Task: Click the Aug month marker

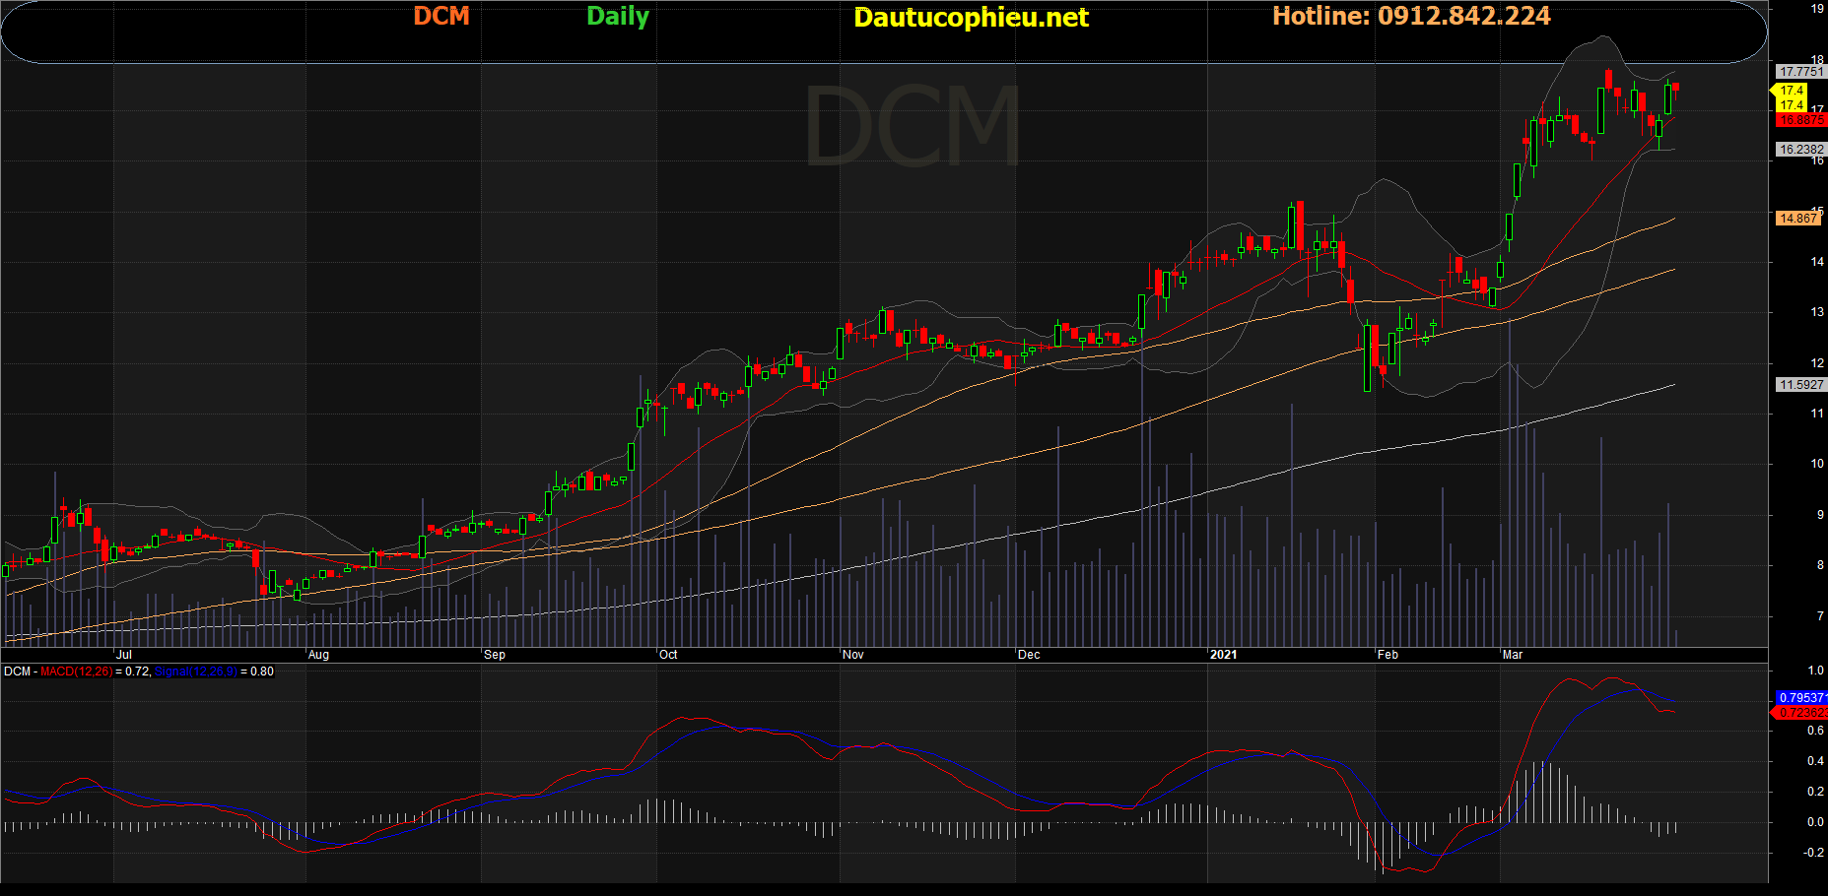Action: [318, 654]
